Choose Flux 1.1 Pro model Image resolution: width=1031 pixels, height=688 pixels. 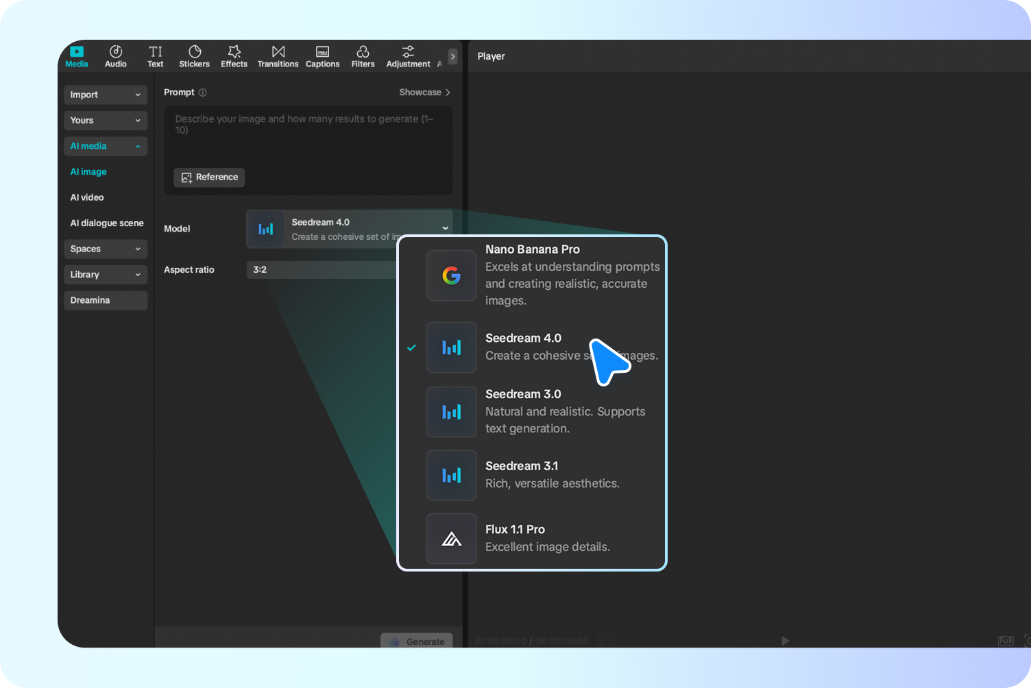click(533, 539)
